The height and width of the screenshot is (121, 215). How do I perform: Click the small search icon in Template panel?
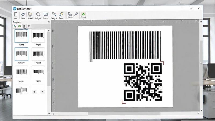(x=29, y=26)
